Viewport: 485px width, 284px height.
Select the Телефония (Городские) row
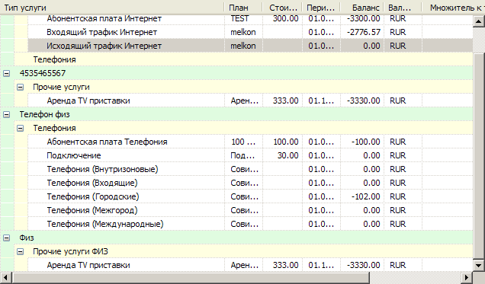[x=250, y=196]
